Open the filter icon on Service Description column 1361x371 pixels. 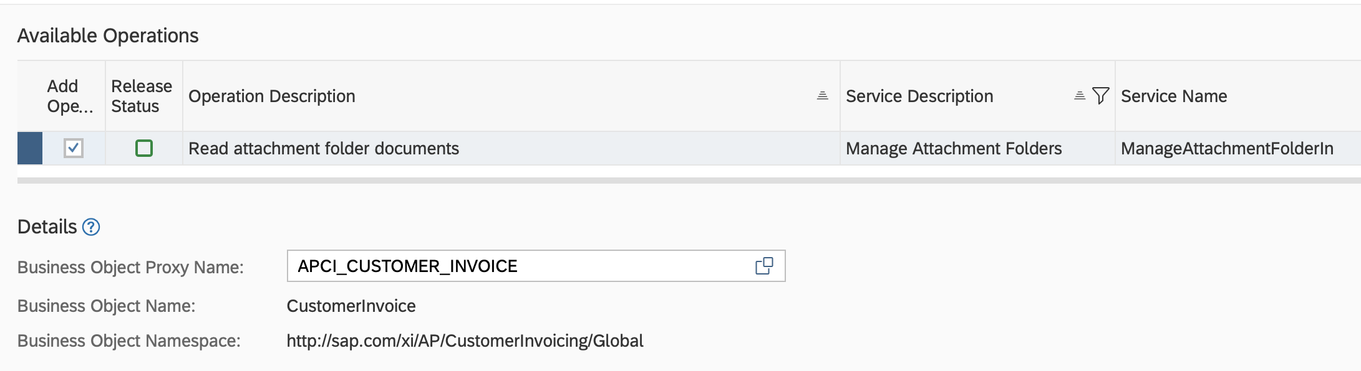pyautogui.click(x=1100, y=95)
